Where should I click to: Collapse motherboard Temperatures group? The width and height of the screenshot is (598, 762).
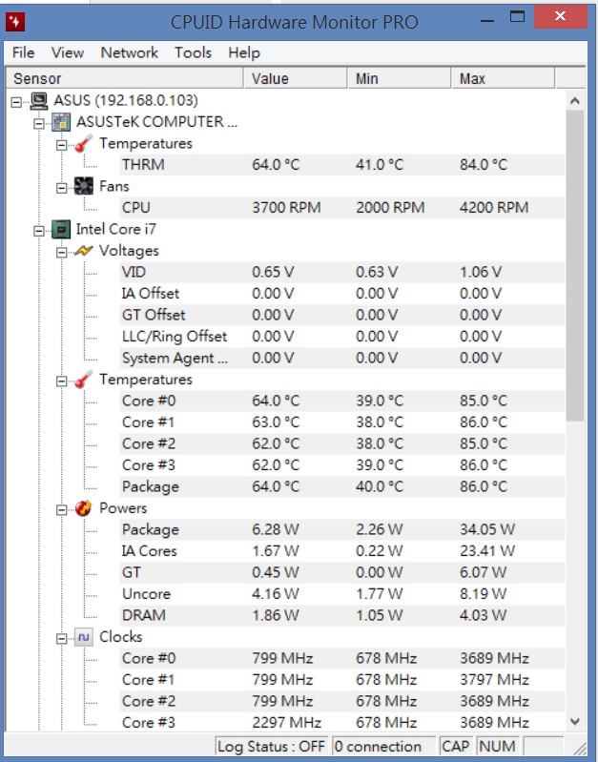(x=61, y=145)
